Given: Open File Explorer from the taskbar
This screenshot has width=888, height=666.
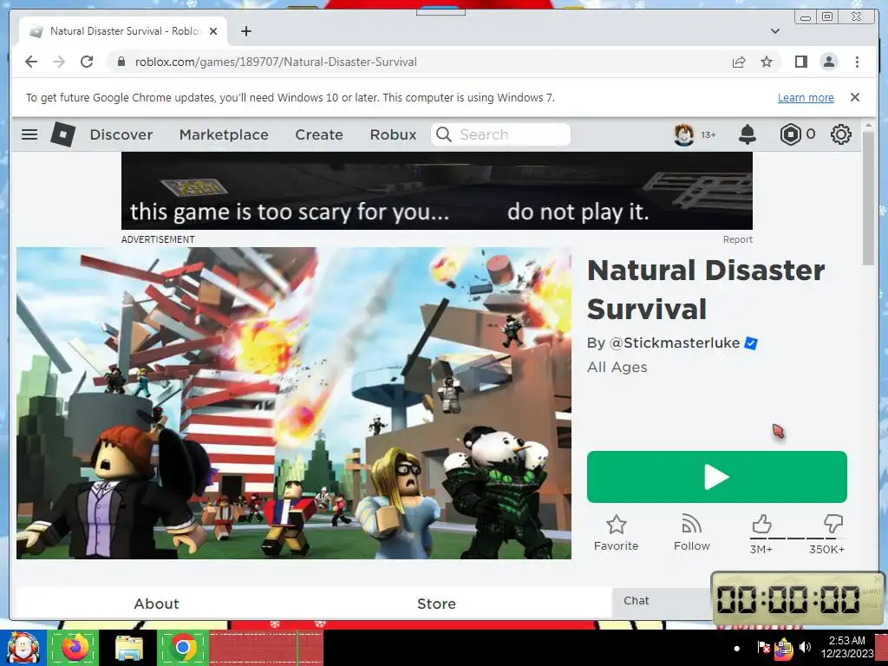Looking at the screenshot, I should (x=129, y=647).
